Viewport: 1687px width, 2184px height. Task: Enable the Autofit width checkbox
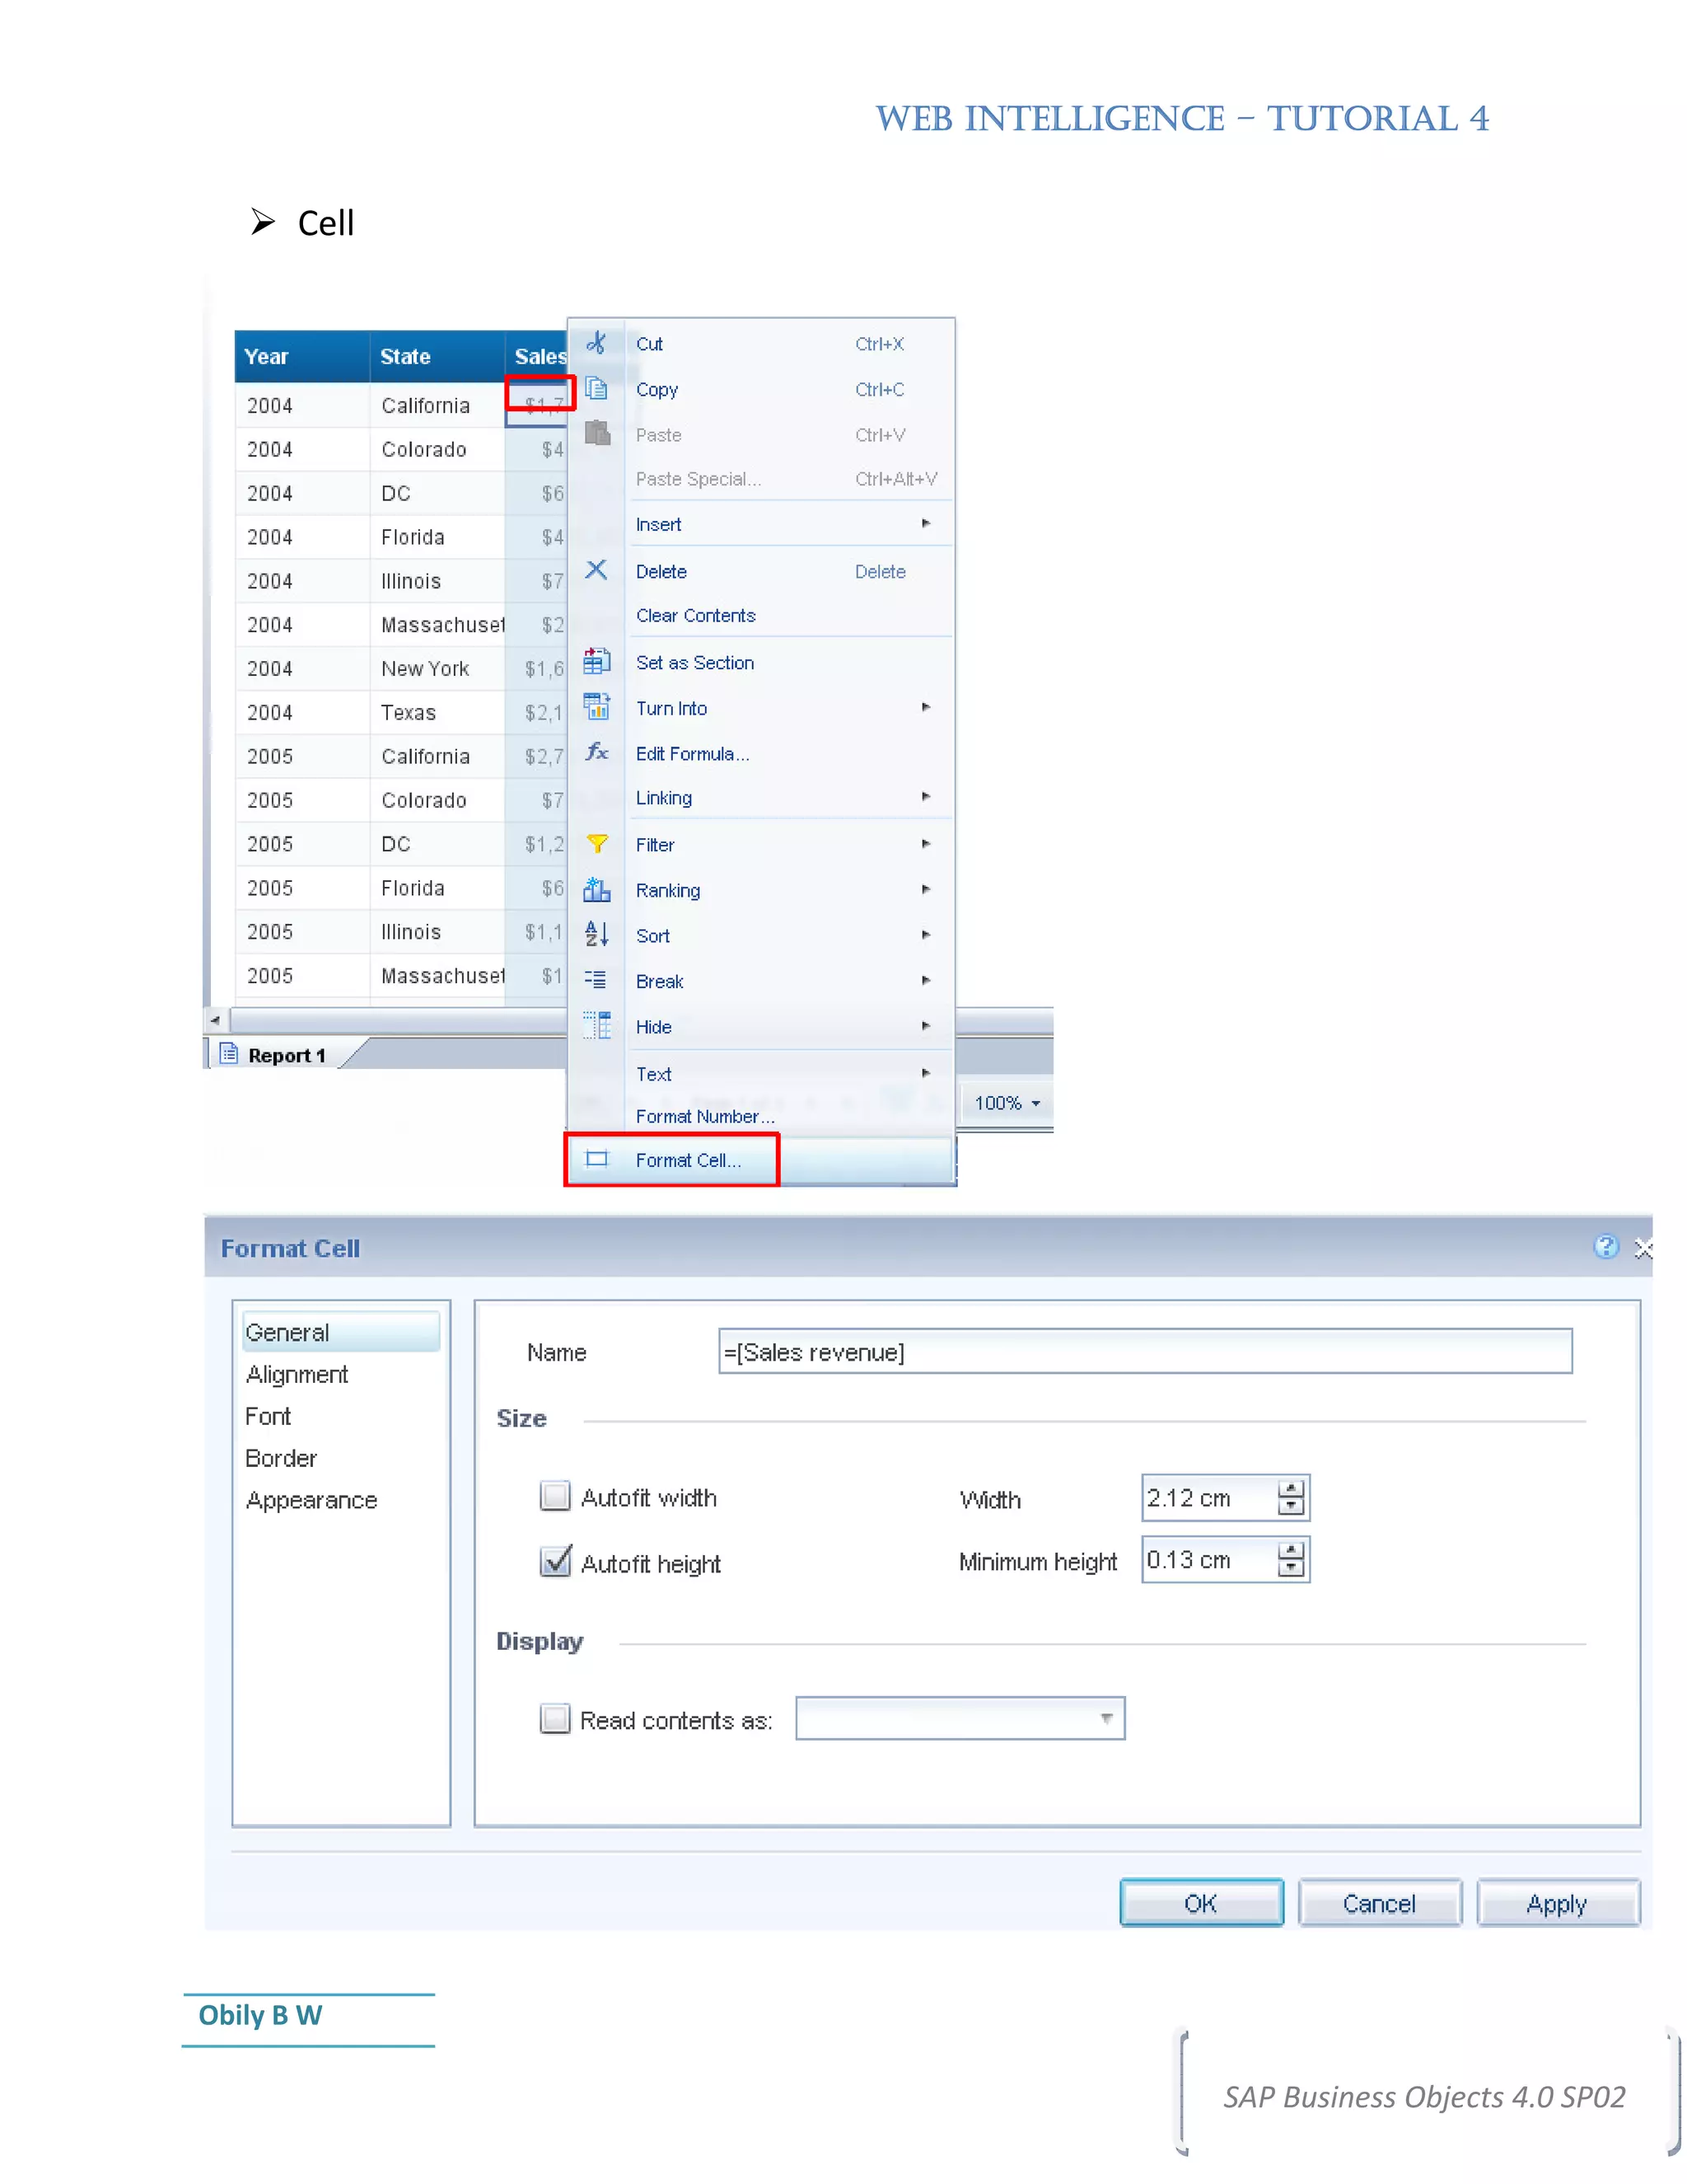click(x=554, y=1496)
